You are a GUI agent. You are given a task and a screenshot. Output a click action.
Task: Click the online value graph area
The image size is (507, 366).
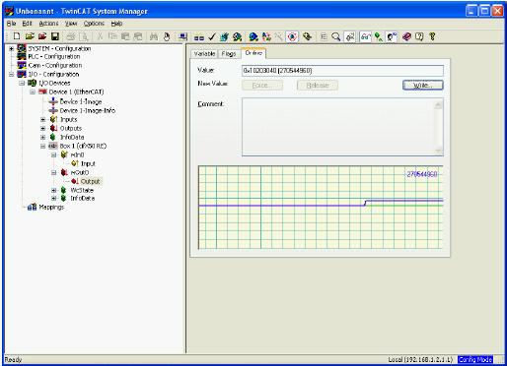tap(321, 208)
